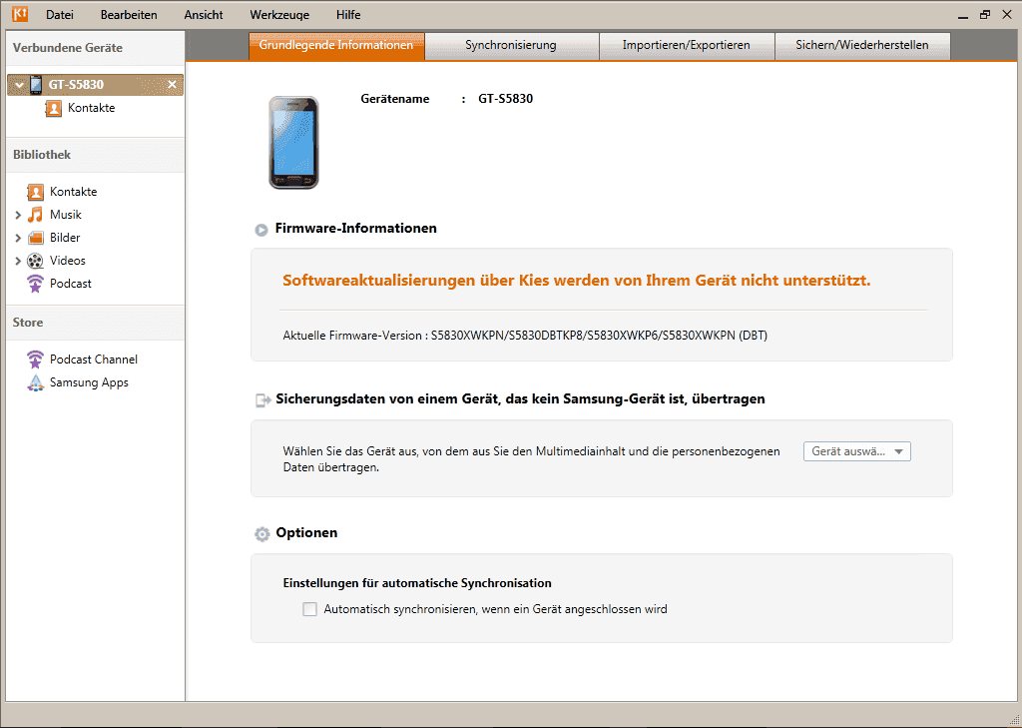Switch to the Importieren/Exportieren tab
The height and width of the screenshot is (728, 1022).
tap(687, 46)
